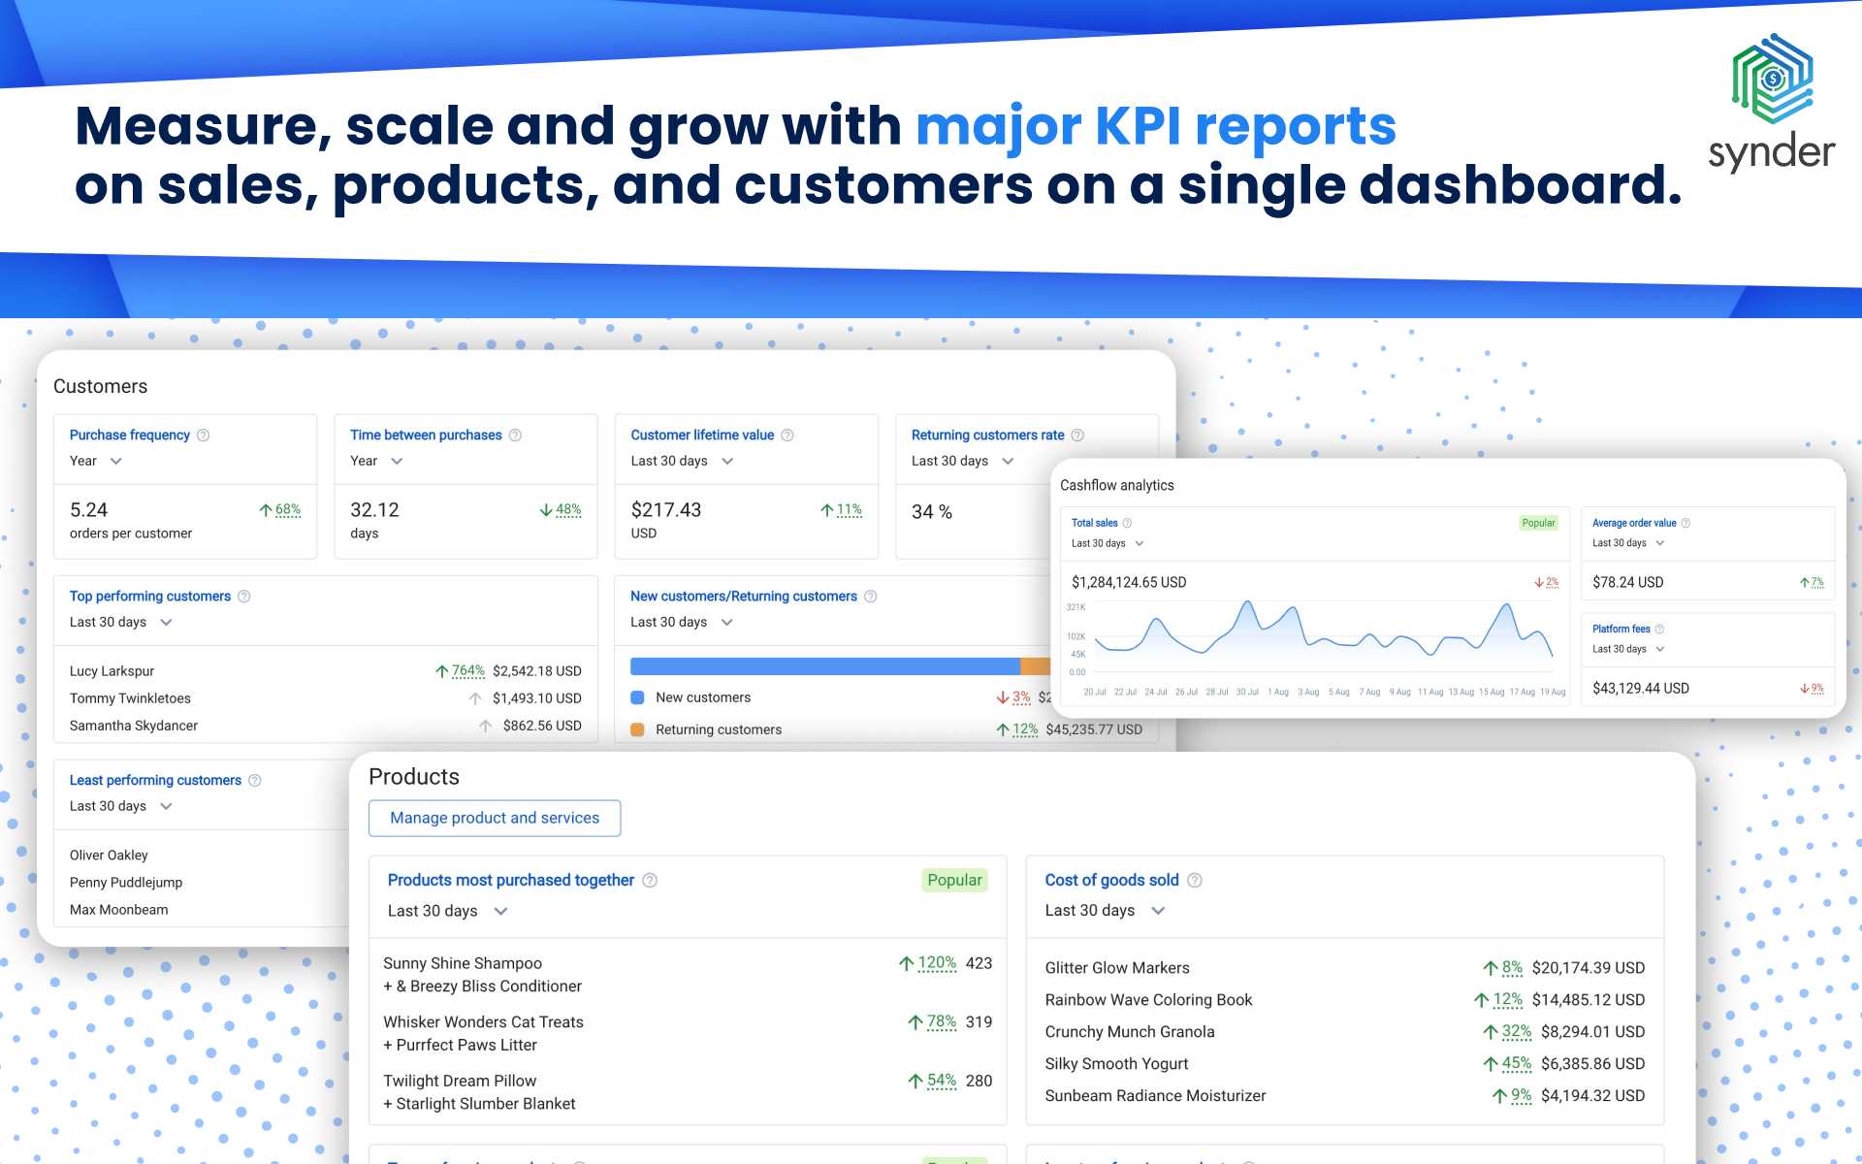Click blue New customers legend swatch
Viewport: 1862px width, 1164px height.
coord(637,697)
